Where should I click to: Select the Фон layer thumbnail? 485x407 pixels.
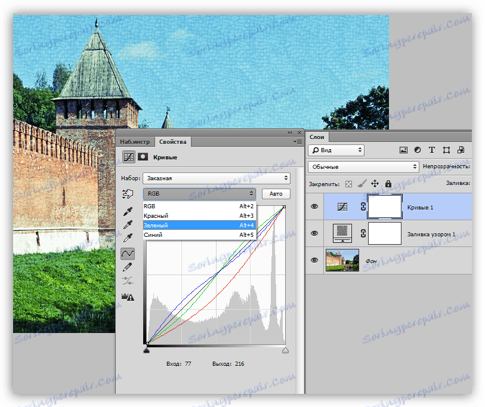tap(342, 260)
